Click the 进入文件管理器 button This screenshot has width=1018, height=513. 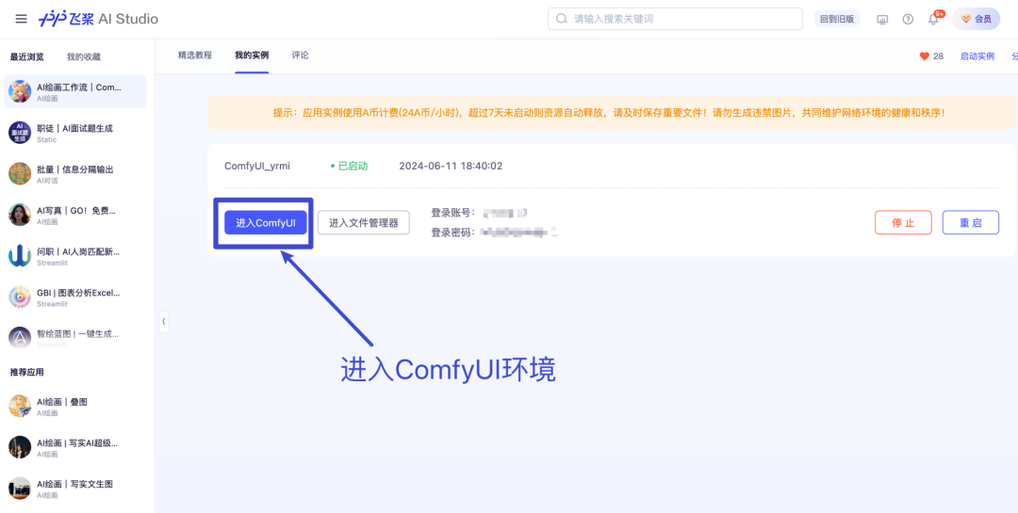pyautogui.click(x=364, y=223)
